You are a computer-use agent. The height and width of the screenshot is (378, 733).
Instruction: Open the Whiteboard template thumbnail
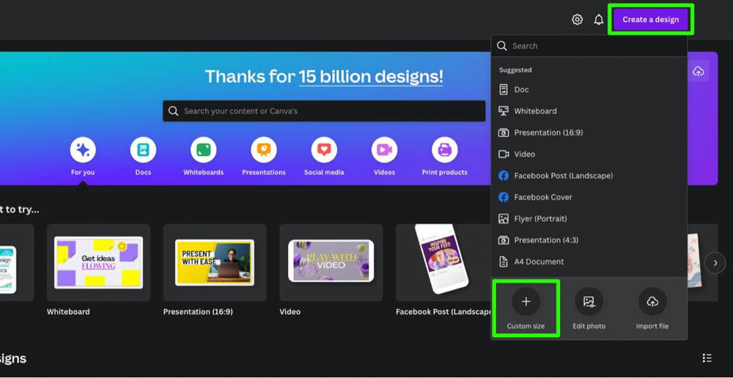[x=99, y=262]
